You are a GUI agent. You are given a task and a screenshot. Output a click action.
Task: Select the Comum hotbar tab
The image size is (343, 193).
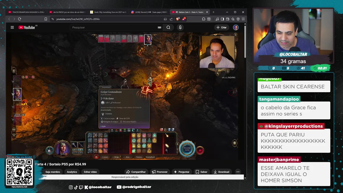click(105, 157)
